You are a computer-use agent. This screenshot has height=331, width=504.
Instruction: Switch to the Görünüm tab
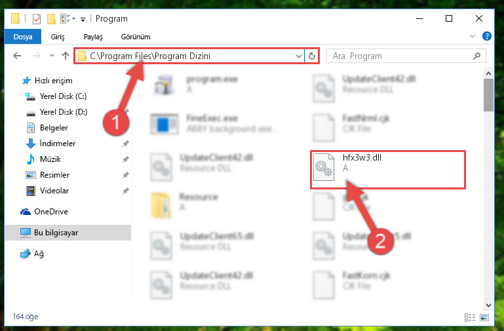coord(135,37)
